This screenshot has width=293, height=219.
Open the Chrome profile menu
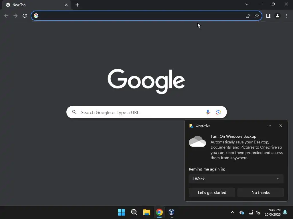tap(278, 16)
